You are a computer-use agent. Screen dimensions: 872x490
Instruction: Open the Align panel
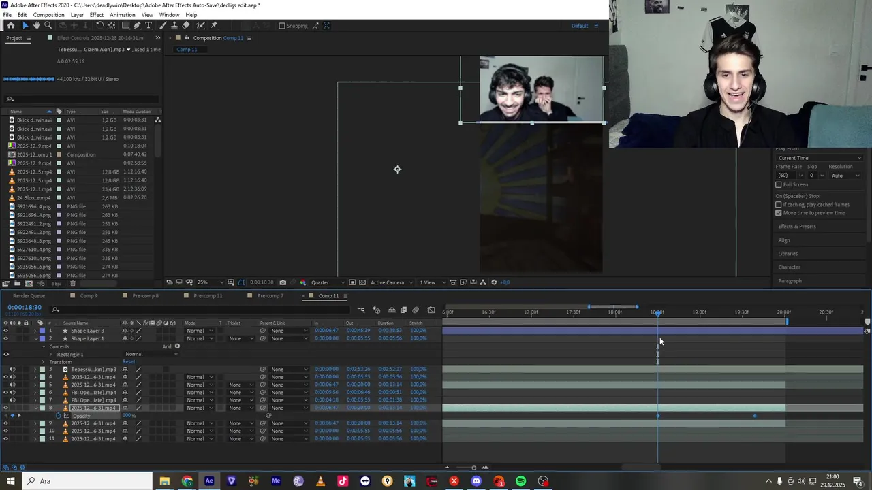[x=784, y=240]
